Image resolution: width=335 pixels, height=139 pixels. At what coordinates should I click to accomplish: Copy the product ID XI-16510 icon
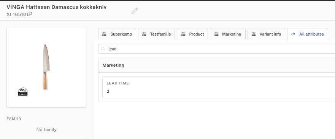30,14
